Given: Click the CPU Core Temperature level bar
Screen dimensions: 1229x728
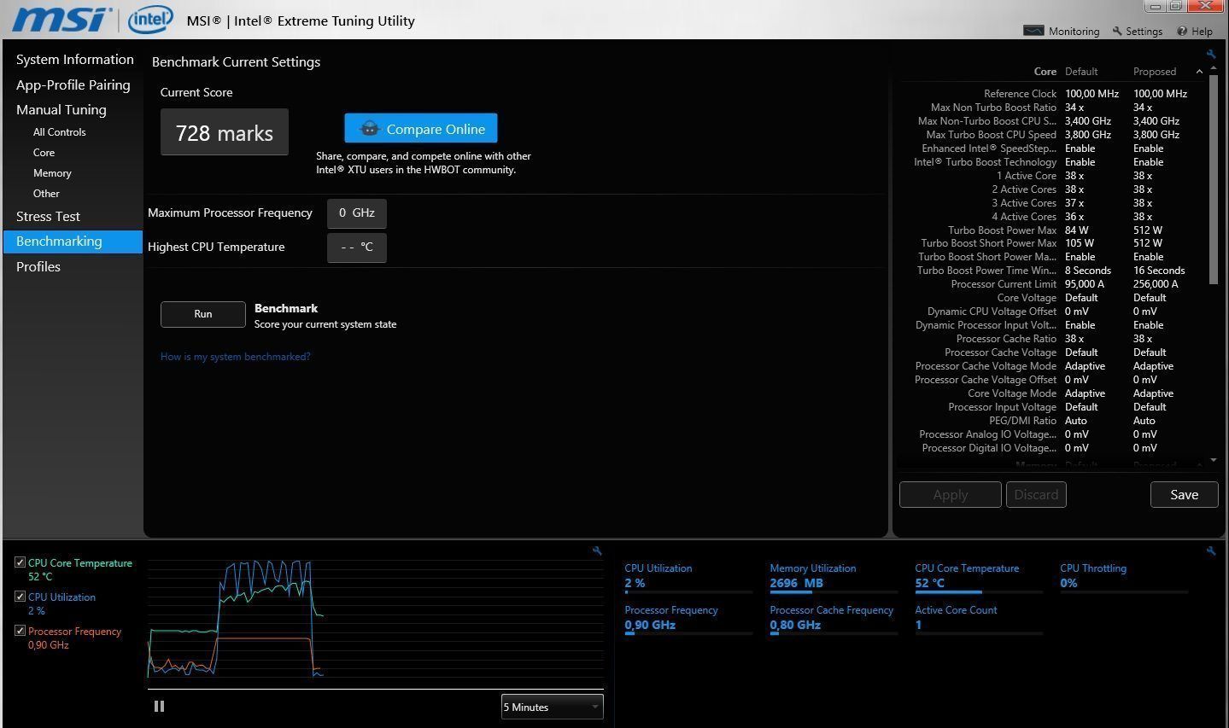Looking at the screenshot, I should tap(978, 591).
